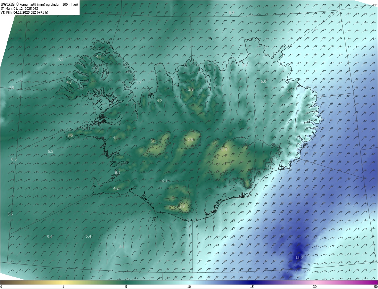Click the pink colorbar section at 30
Image resolution: width=378 pixels, height=289 pixels.
(315, 282)
